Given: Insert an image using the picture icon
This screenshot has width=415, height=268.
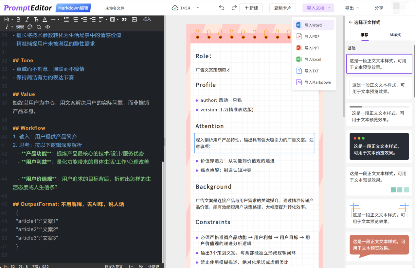Looking at the screenshot, I should point(134,20).
